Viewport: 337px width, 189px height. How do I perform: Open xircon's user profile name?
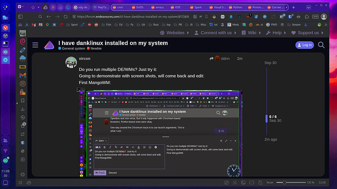pyautogui.click(x=84, y=58)
